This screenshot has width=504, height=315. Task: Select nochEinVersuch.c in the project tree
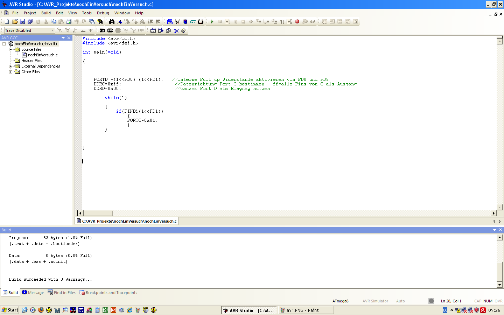42,55
